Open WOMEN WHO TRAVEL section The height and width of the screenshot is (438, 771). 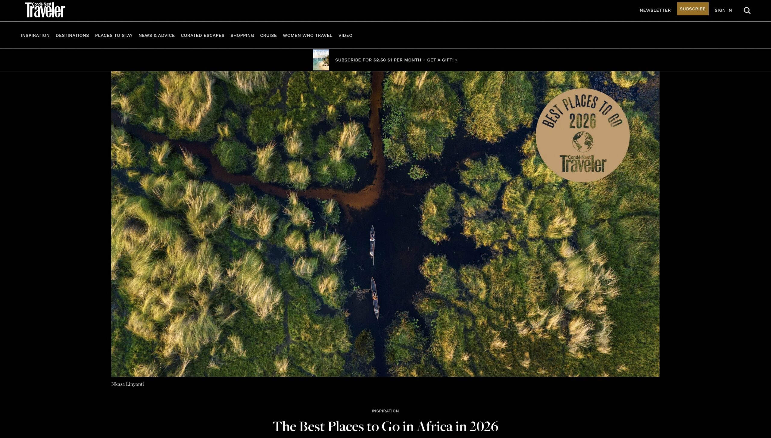pos(307,35)
